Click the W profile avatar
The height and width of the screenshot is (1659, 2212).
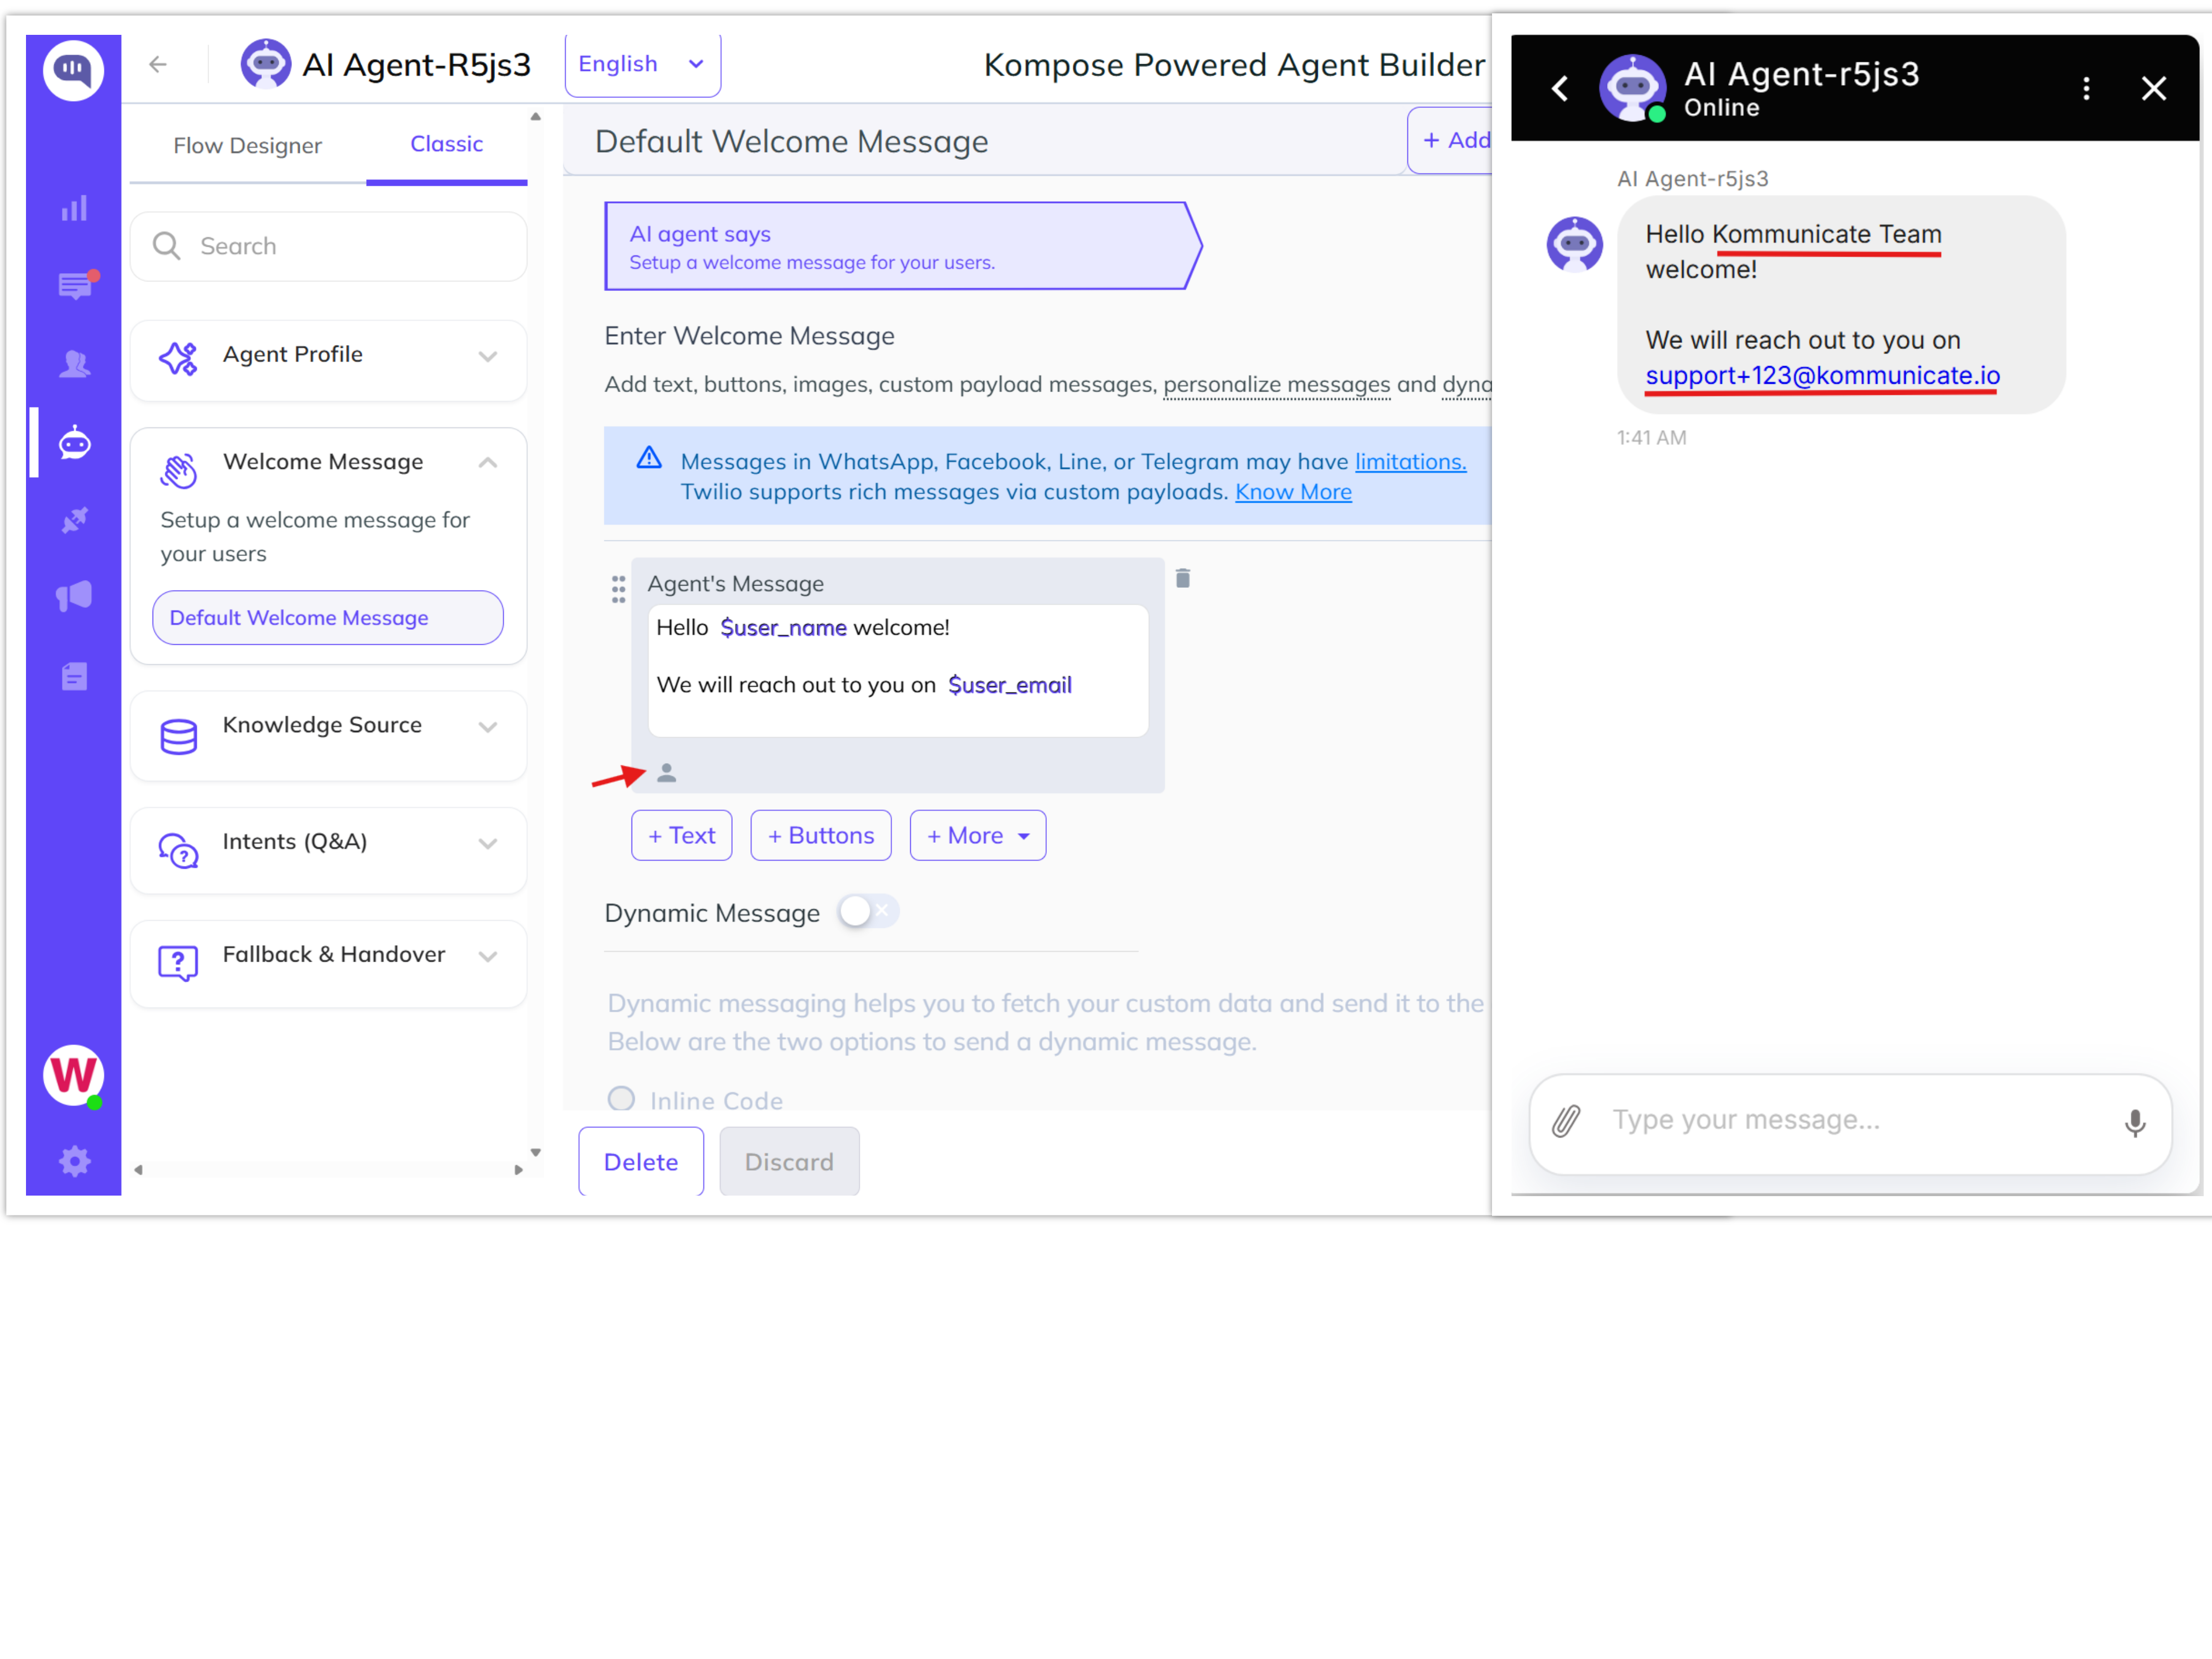73,1076
